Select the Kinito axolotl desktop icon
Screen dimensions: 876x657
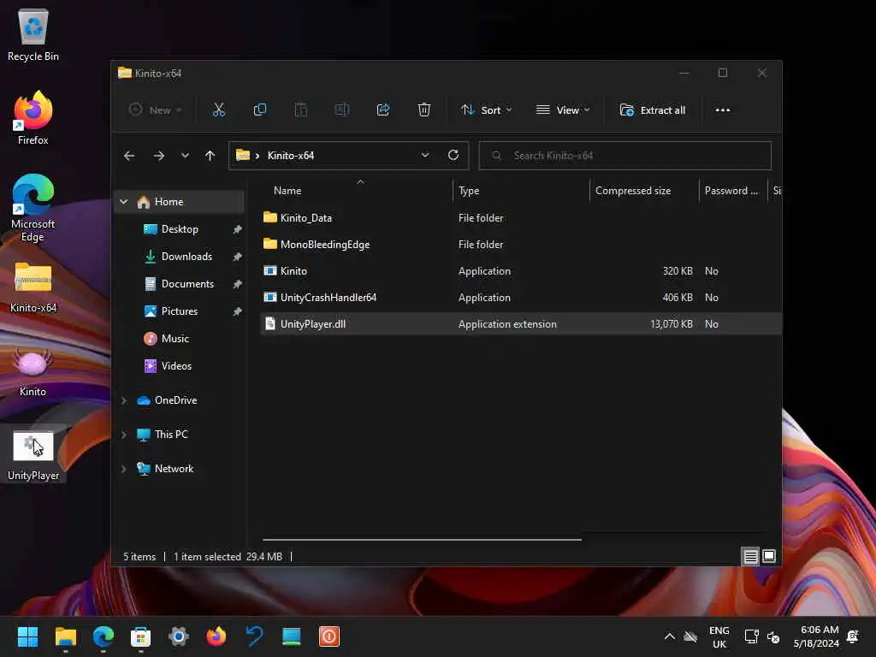coord(33,371)
